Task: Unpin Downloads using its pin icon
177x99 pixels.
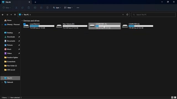Action: pyautogui.click(x=19, y=37)
